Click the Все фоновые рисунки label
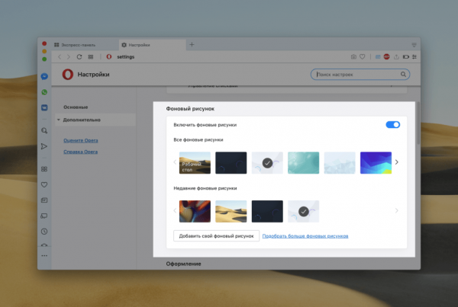This screenshot has height=307, width=458. [x=198, y=140]
